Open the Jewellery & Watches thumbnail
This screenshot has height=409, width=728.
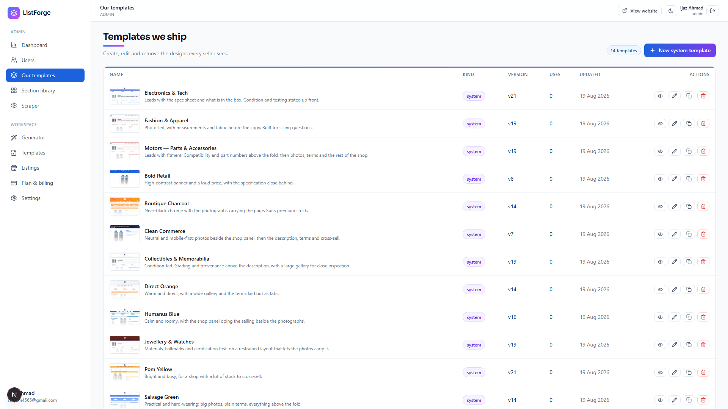125,345
